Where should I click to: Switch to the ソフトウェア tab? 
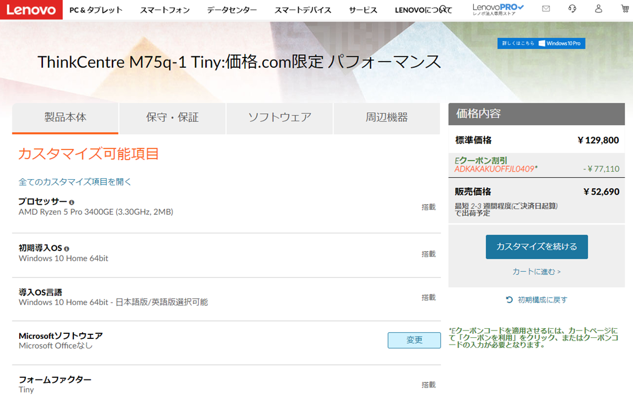click(280, 118)
